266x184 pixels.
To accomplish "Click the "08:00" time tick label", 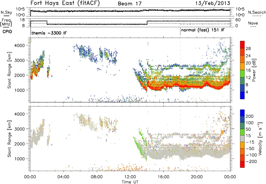I will pos(97,177).
